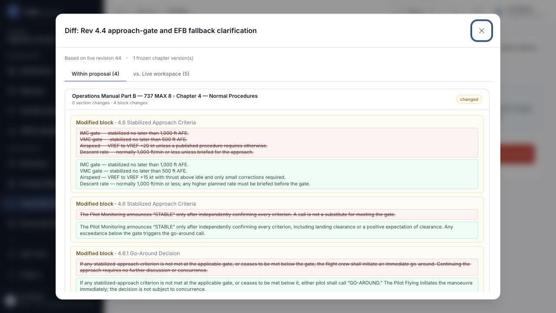Image resolution: width=556 pixels, height=313 pixels.
Task: Click 'Chapter 4 — Normal Procedures' in the breadcrumb
Action: 217,96
